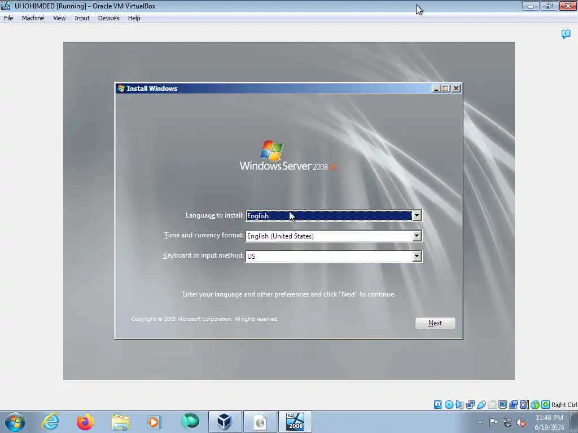The width and height of the screenshot is (578, 433).
Task: Expand the Language to install dropdown arrow
Action: (x=417, y=215)
